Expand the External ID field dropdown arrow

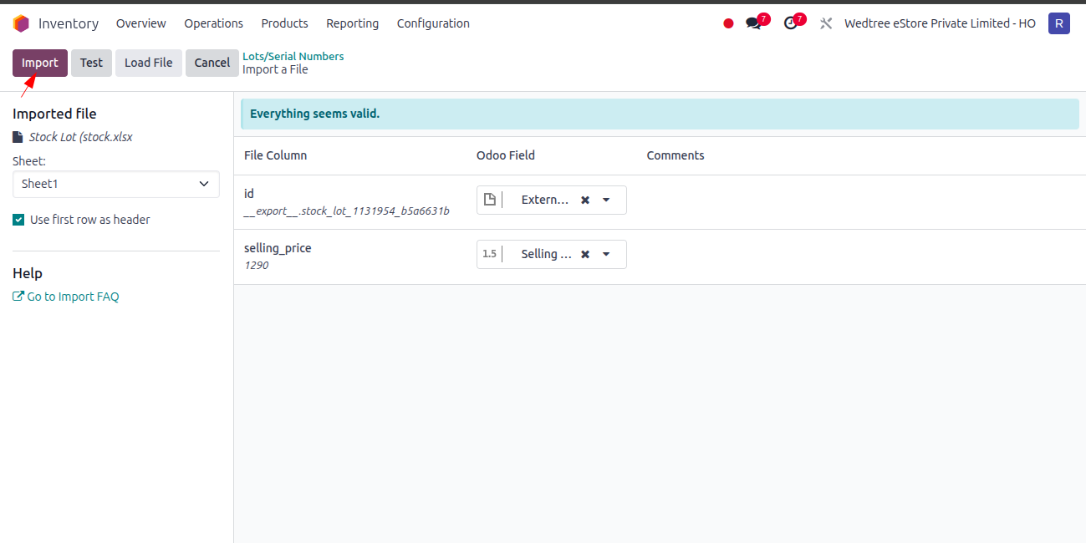607,200
